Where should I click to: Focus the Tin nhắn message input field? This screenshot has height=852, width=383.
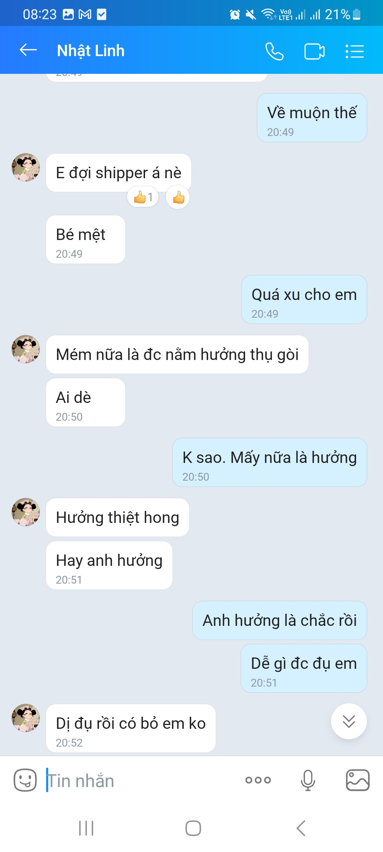click(x=142, y=781)
